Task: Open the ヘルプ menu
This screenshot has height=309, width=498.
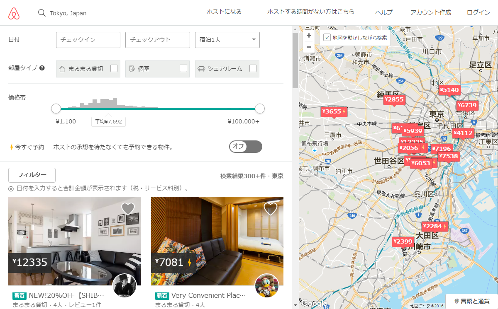Action: click(384, 12)
